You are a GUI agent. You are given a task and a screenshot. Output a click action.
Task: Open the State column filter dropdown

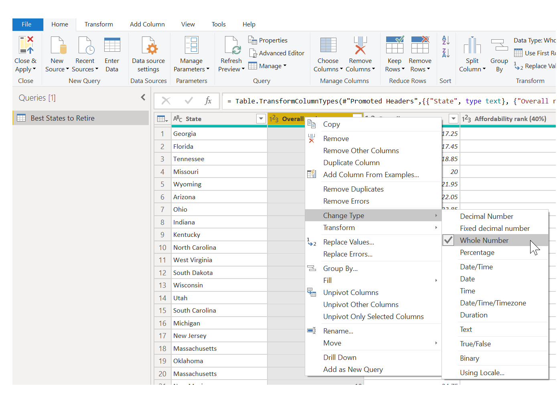[x=261, y=119]
